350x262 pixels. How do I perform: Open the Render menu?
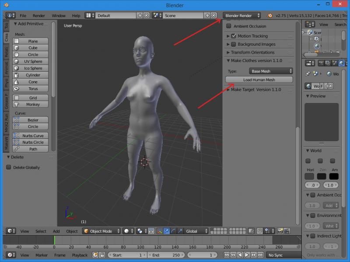tap(39, 16)
